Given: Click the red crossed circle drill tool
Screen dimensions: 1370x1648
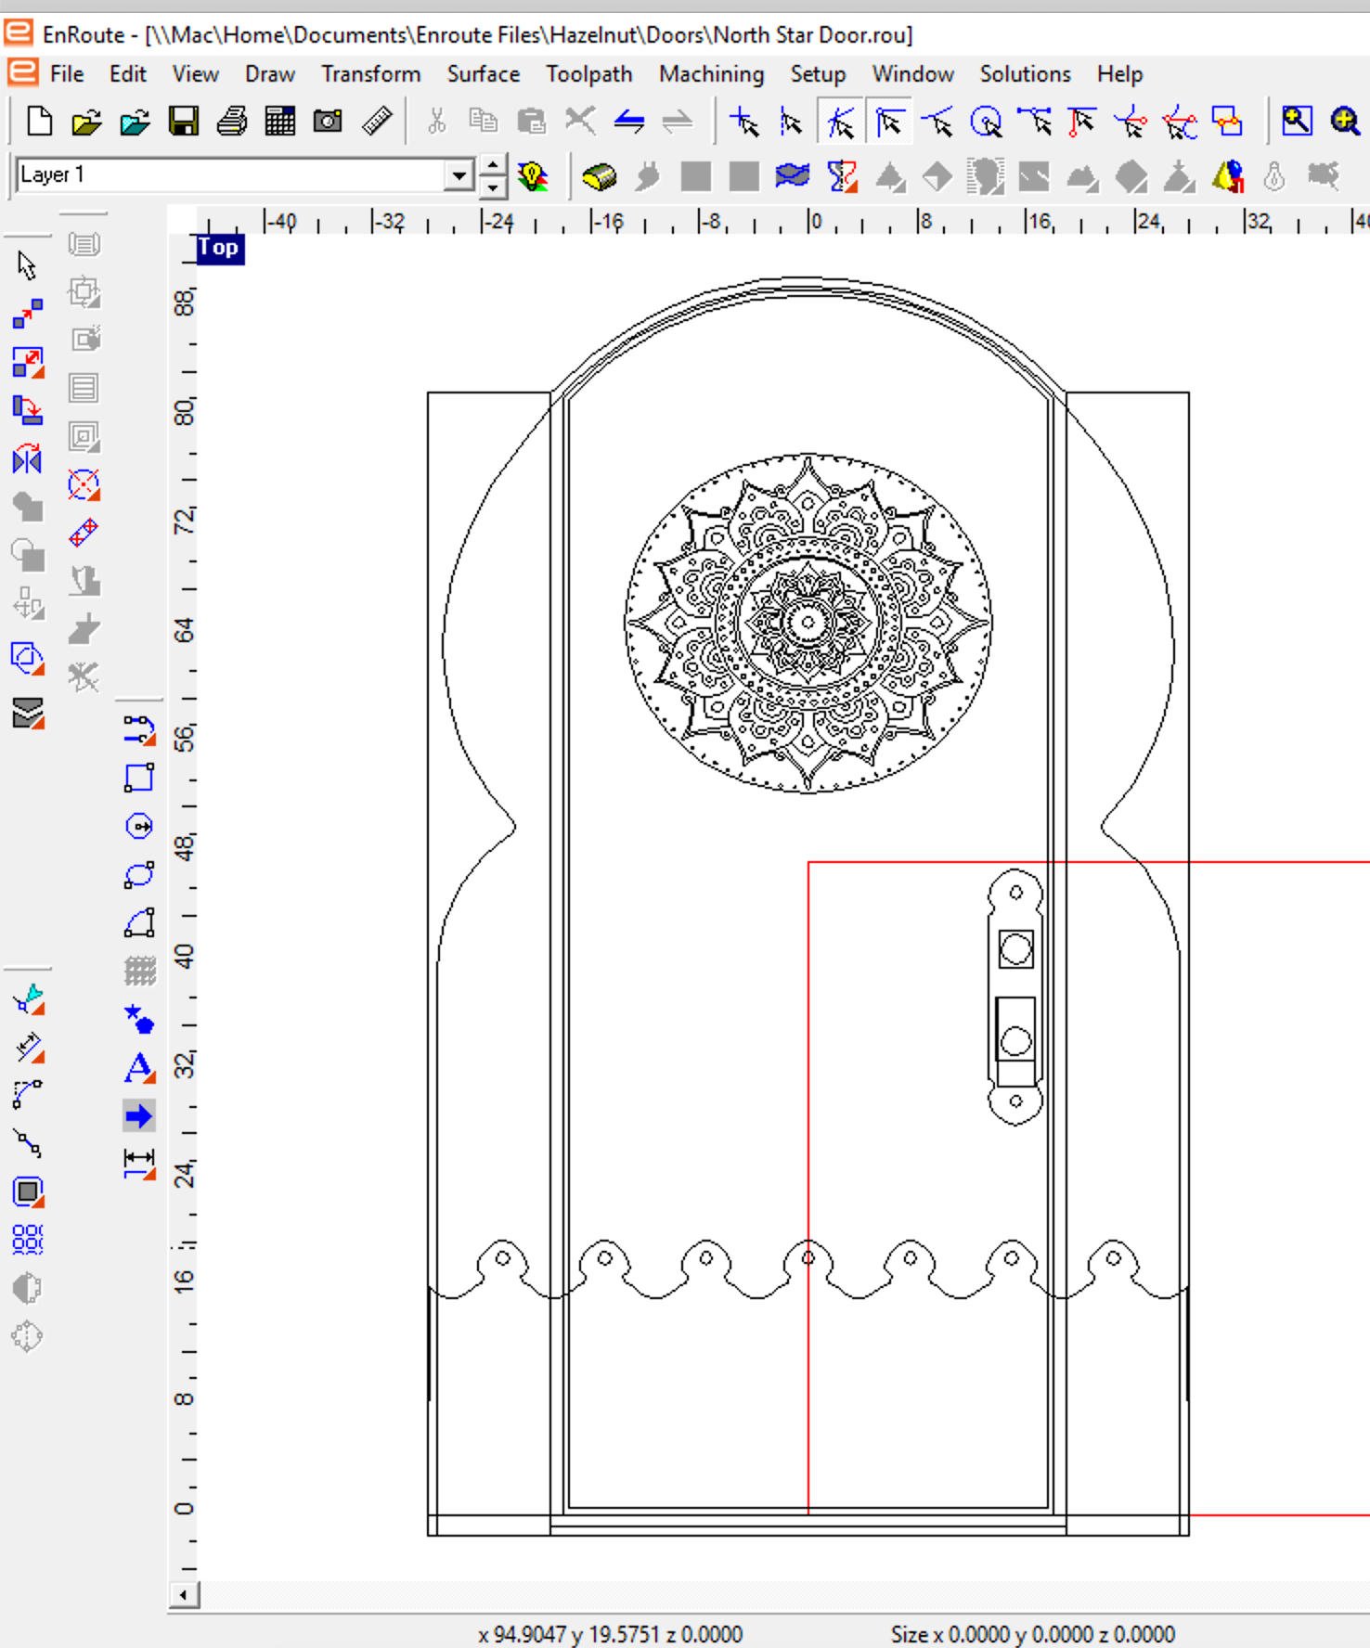Looking at the screenshot, I should tap(84, 484).
